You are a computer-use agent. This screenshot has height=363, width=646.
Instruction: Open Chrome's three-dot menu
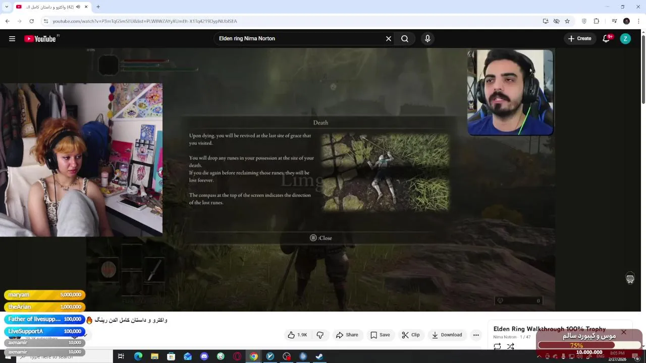click(x=638, y=21)
